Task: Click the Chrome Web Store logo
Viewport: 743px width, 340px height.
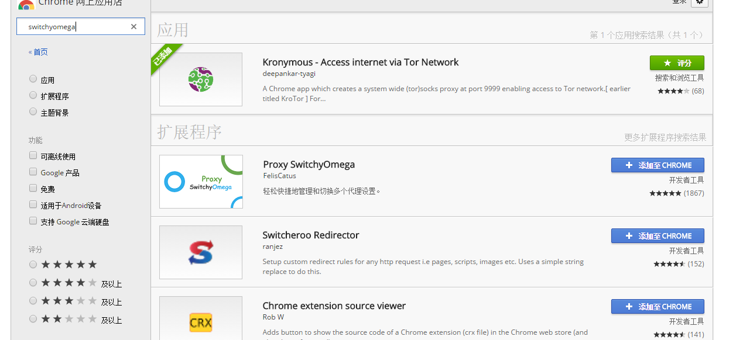Action: pyautogui.click(x=26, y=5)
